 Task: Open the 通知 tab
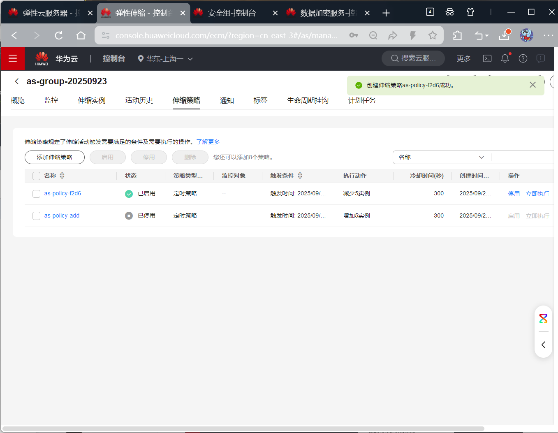click(x=227, y=100)
